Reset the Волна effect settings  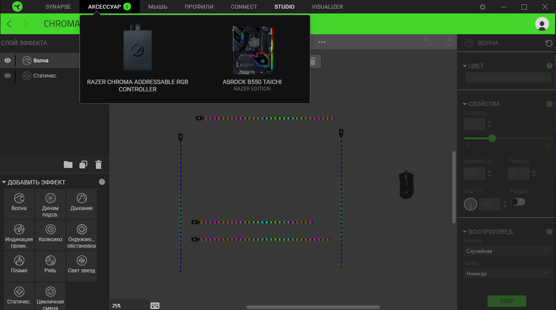click(x=549, y=43)
